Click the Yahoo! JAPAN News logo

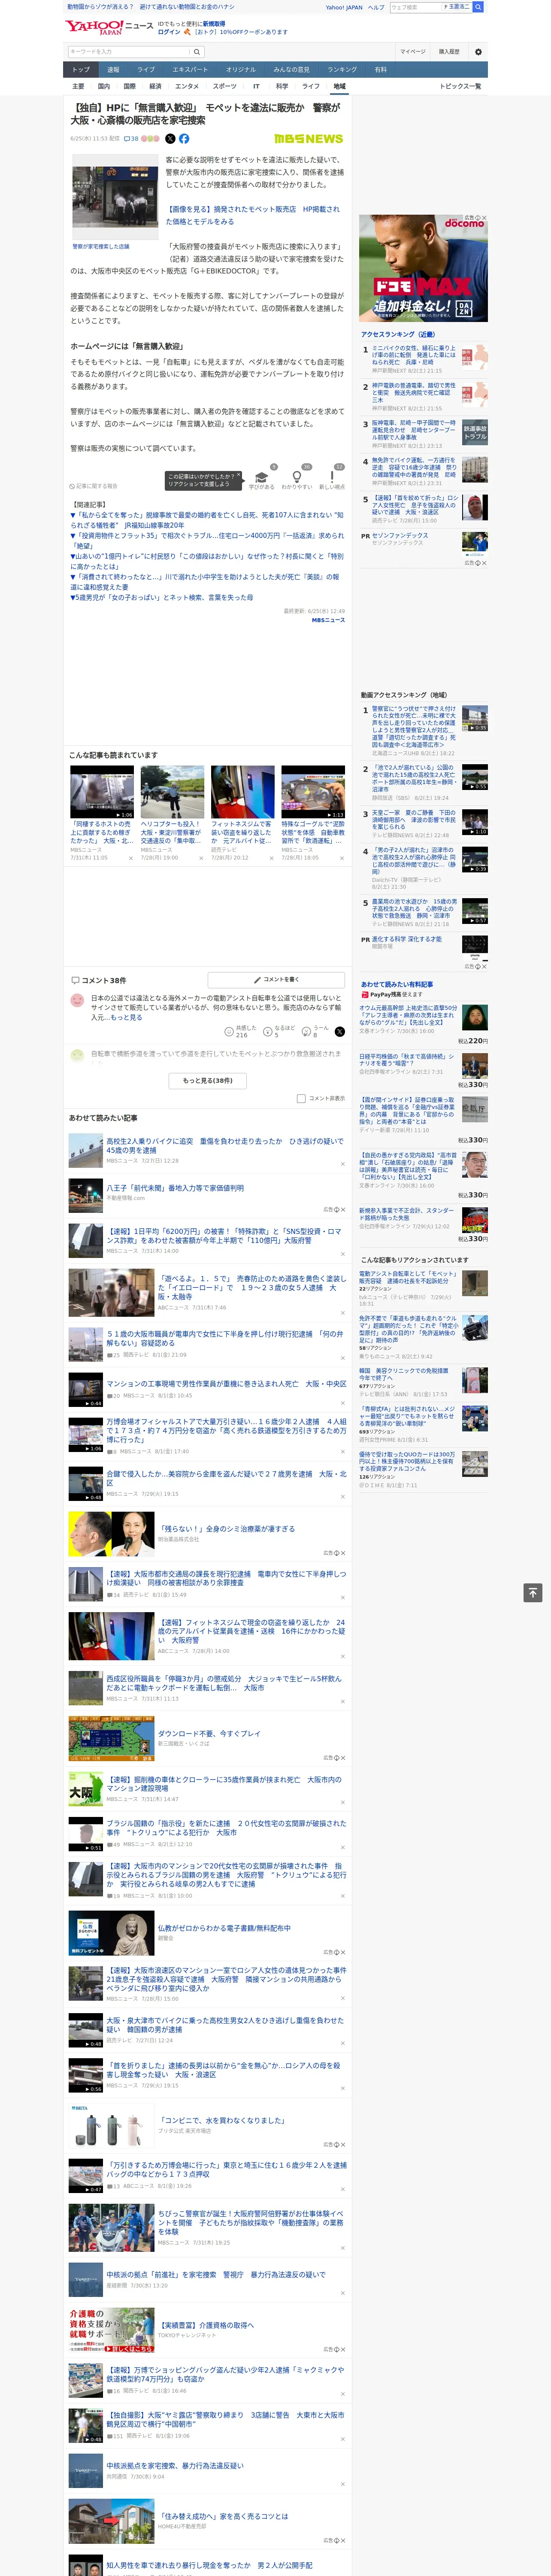pyautogui.click(x=109, y=26)
